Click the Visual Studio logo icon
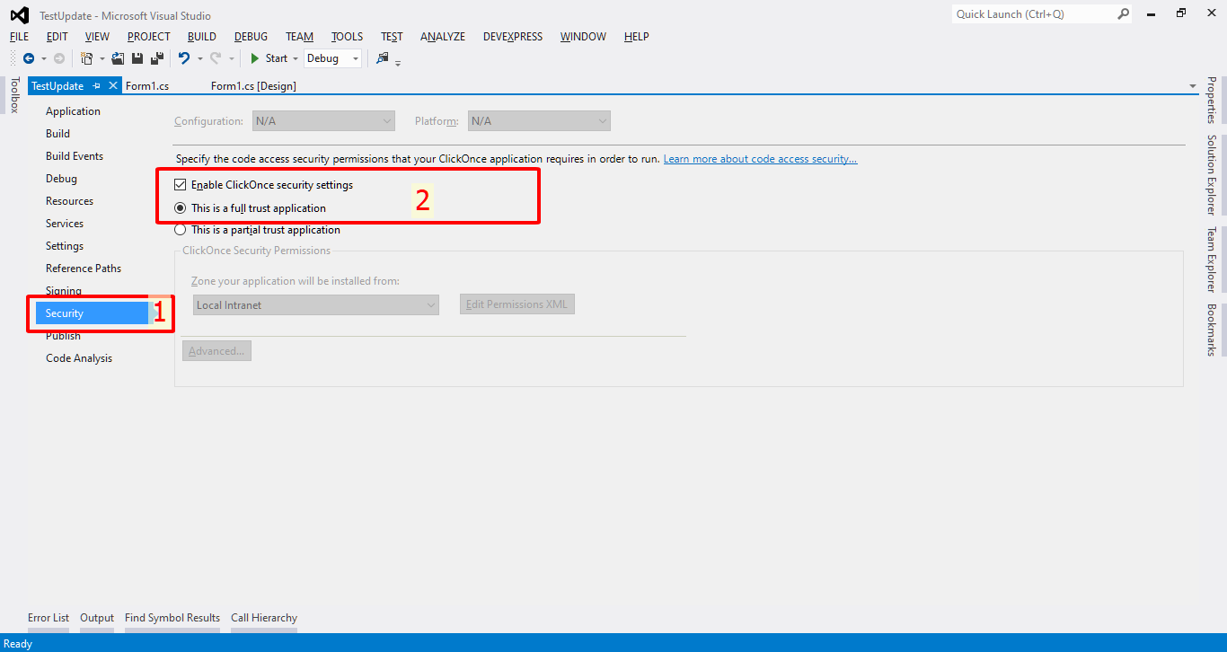Viewport: 1227px width, 652px height. pyautogui.click(x=19, y=14)
